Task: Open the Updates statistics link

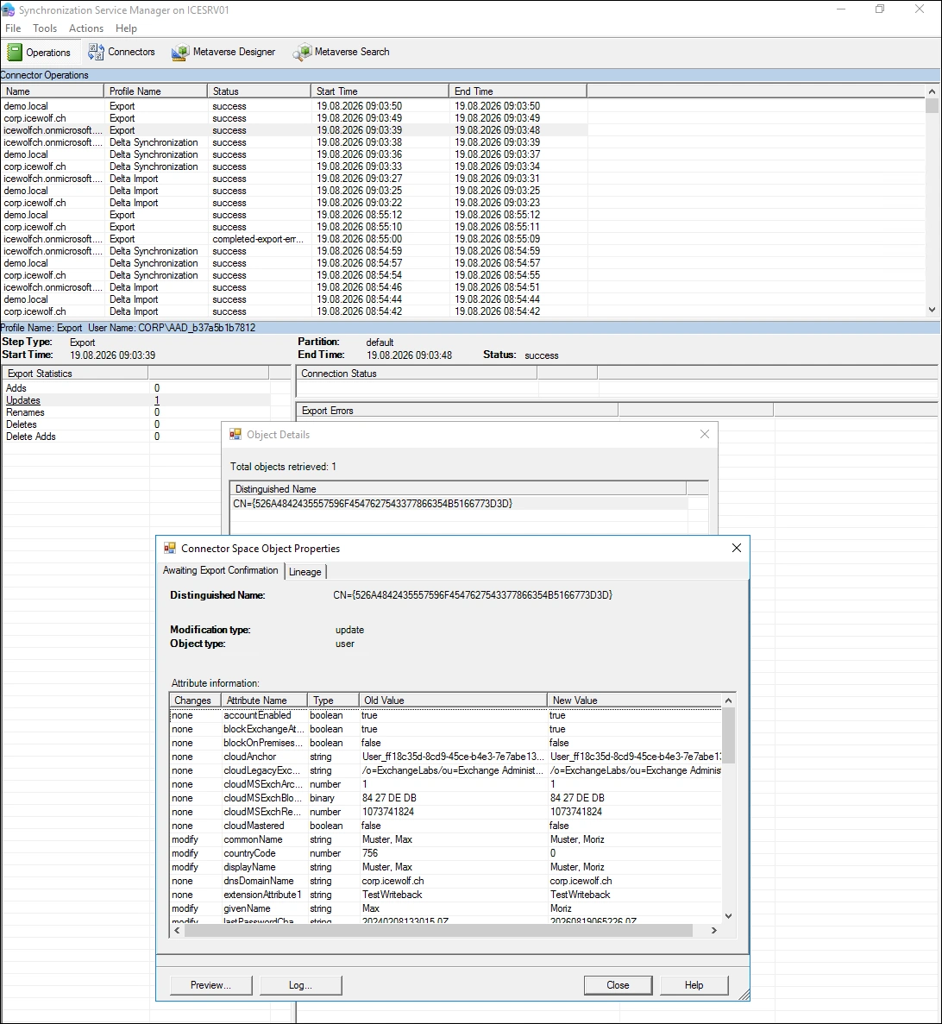Action: tap(23, 400)
